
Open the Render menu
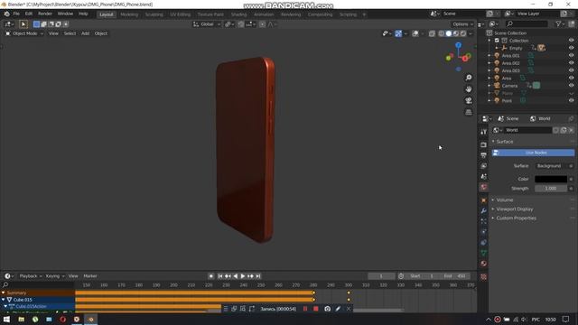45,14
